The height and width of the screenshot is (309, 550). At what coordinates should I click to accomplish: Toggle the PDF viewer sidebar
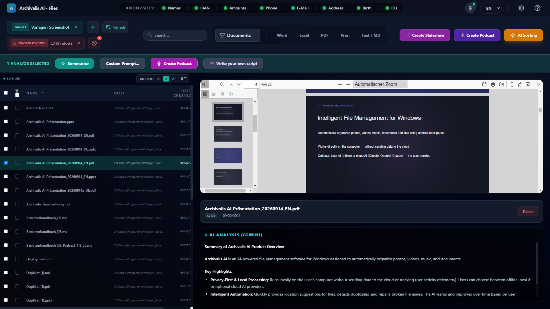205,84
